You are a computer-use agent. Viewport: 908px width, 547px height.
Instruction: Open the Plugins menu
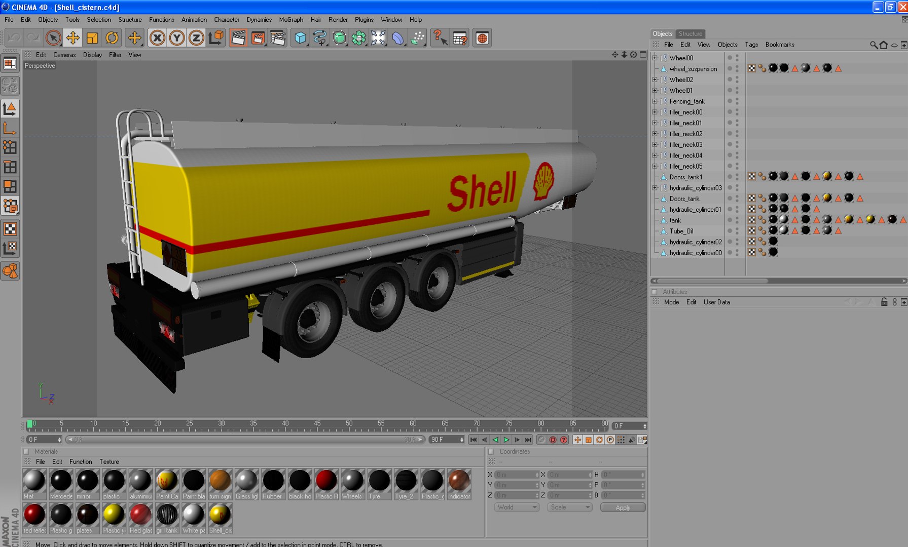tap(364, 20)
